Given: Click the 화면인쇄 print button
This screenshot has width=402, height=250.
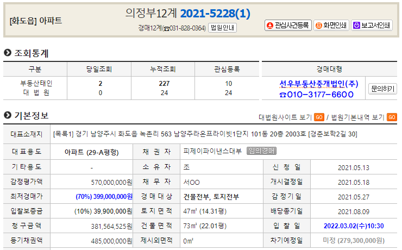Looking at the screenshot, I should [331, 26].
